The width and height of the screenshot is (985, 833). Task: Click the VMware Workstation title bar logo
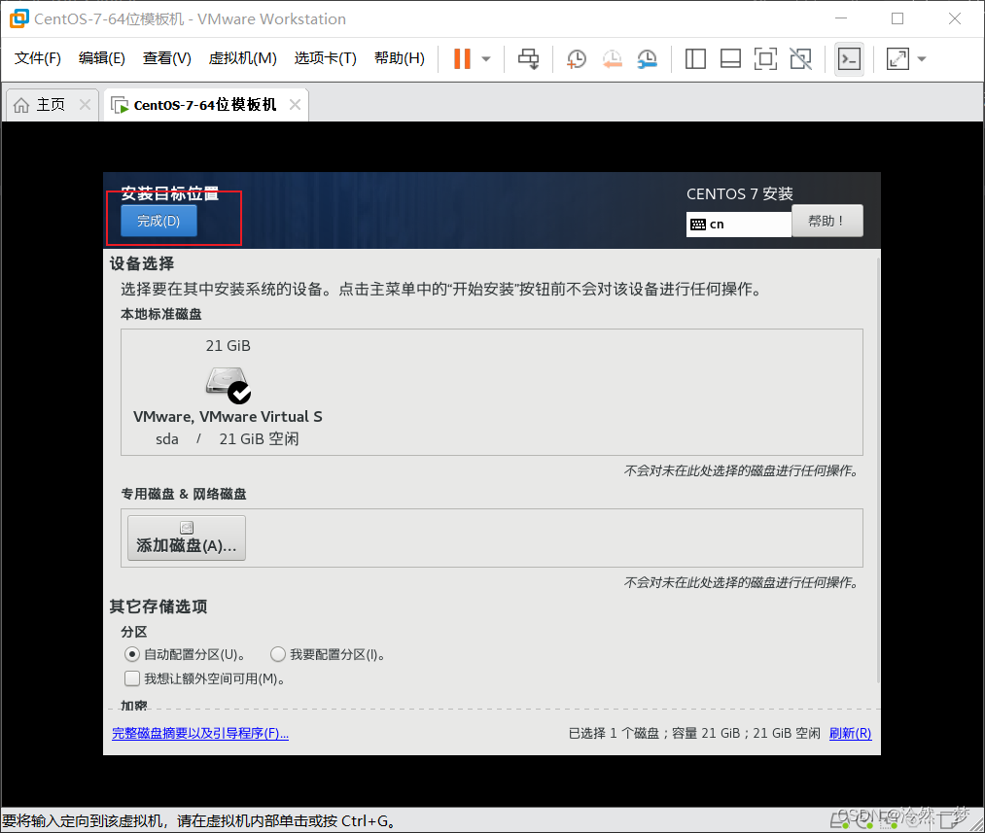18,18
